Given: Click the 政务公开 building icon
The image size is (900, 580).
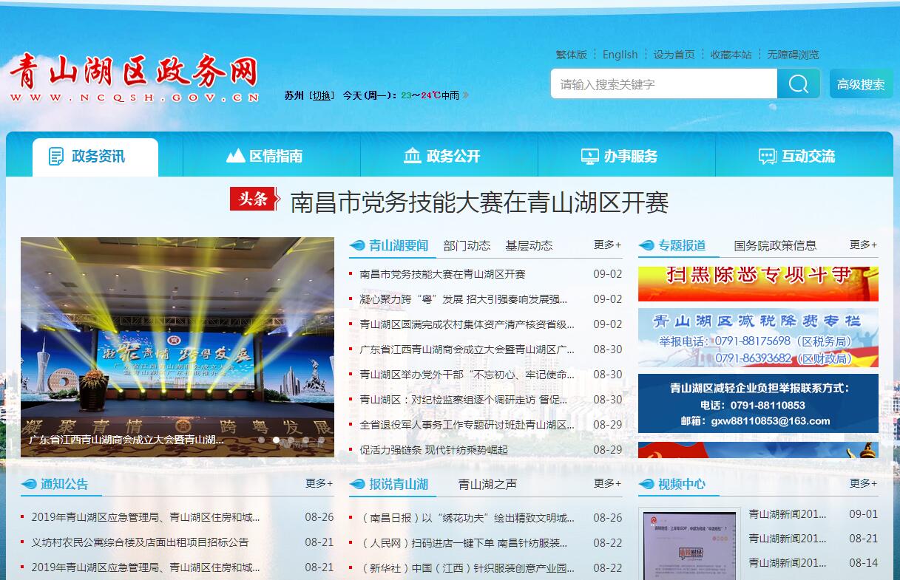Looking at the screenshot, I should click(x=412, y=157).
